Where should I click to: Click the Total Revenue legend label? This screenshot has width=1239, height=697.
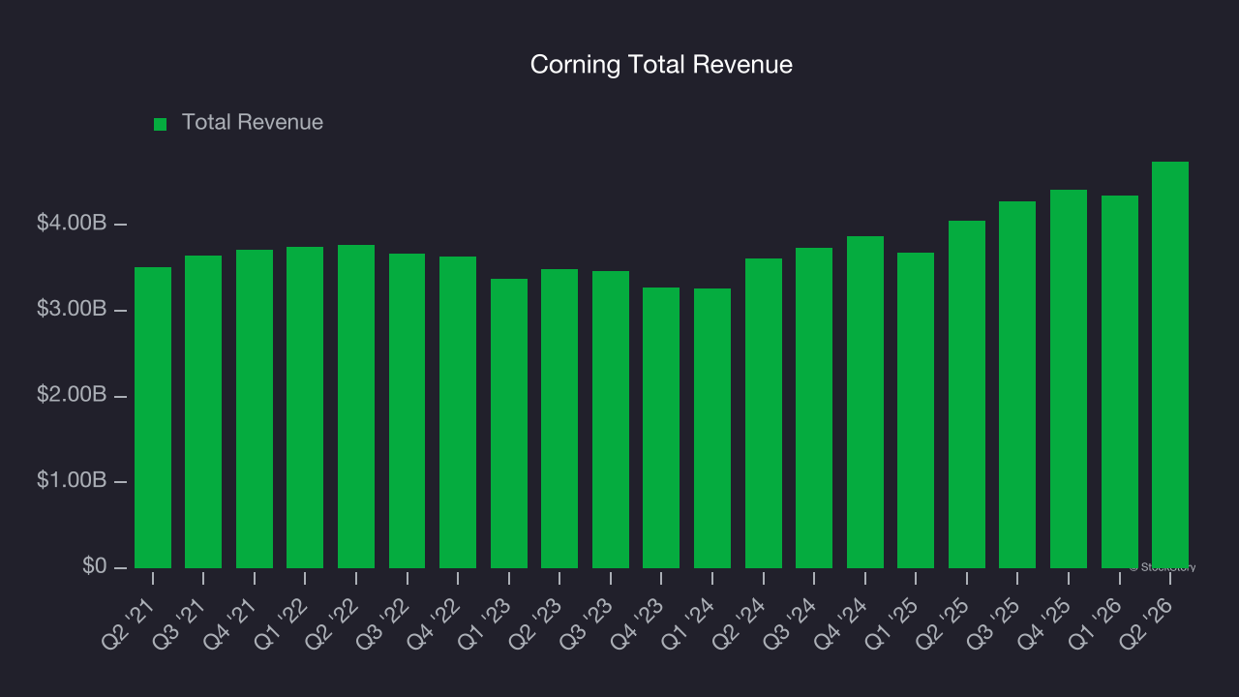click(x=253, y=123)
